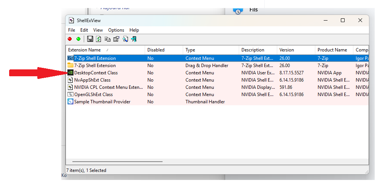This screenshot has width=377, height=183.
Task: Click the Drag & Drop Handler type cell
Action: [x=207, y=66]
